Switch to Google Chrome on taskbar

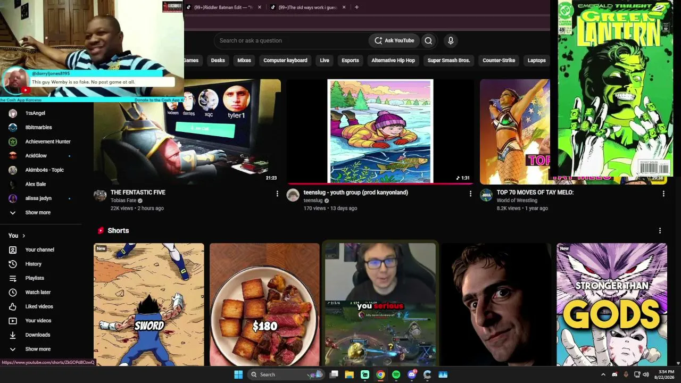tap(380, 374)
